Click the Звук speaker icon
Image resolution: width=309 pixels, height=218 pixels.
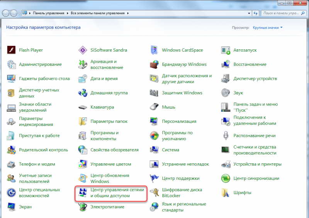226,93
